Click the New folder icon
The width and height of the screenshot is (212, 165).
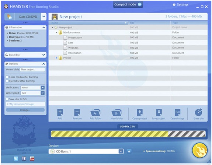pos(117,113)
